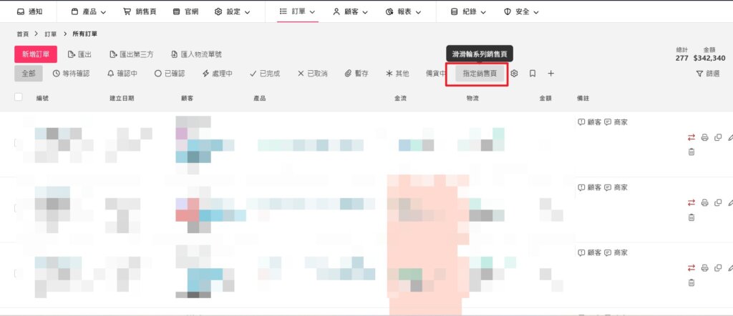Select the 等待確認 status tab

point(71,74)
